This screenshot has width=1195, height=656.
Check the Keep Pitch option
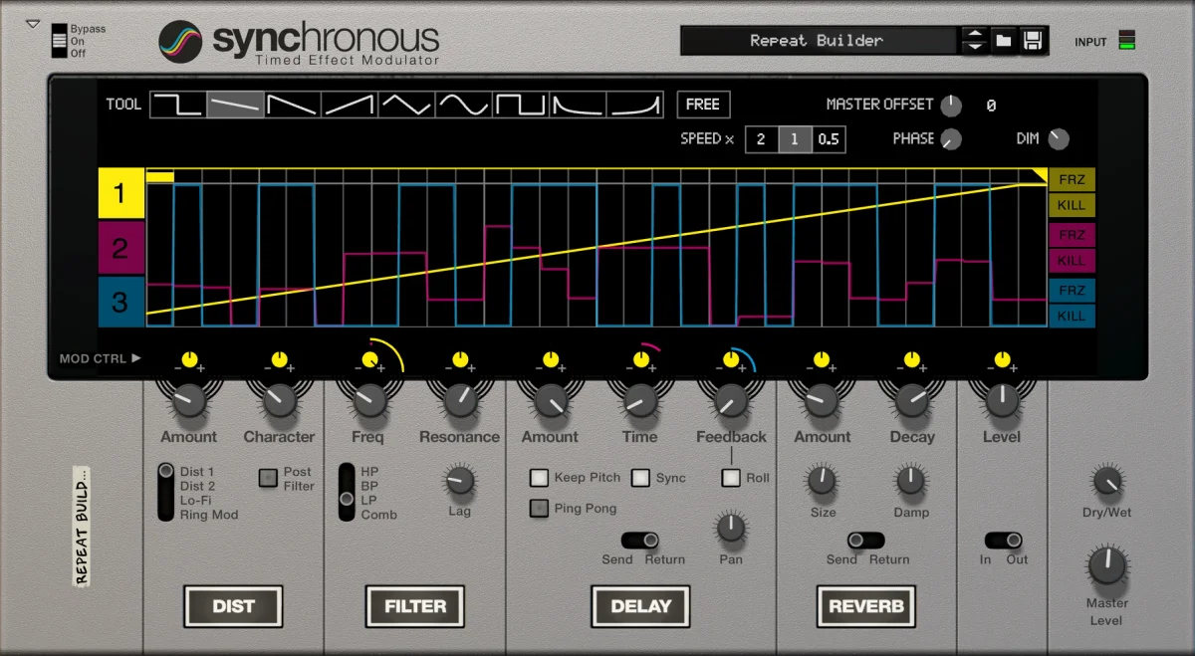point(539,478)
